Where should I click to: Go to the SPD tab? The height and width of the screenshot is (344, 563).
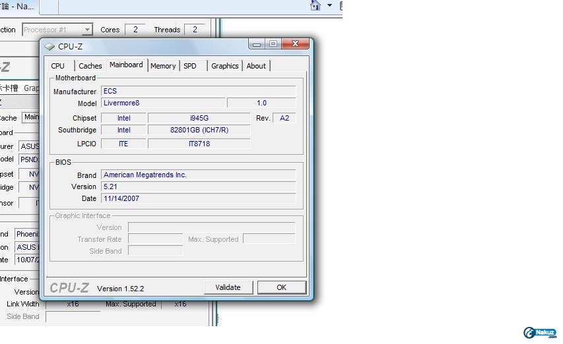[190, 66]
